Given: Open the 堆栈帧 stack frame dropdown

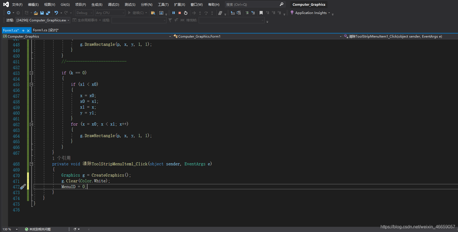Looking at the screenshot, I should 232,20.
